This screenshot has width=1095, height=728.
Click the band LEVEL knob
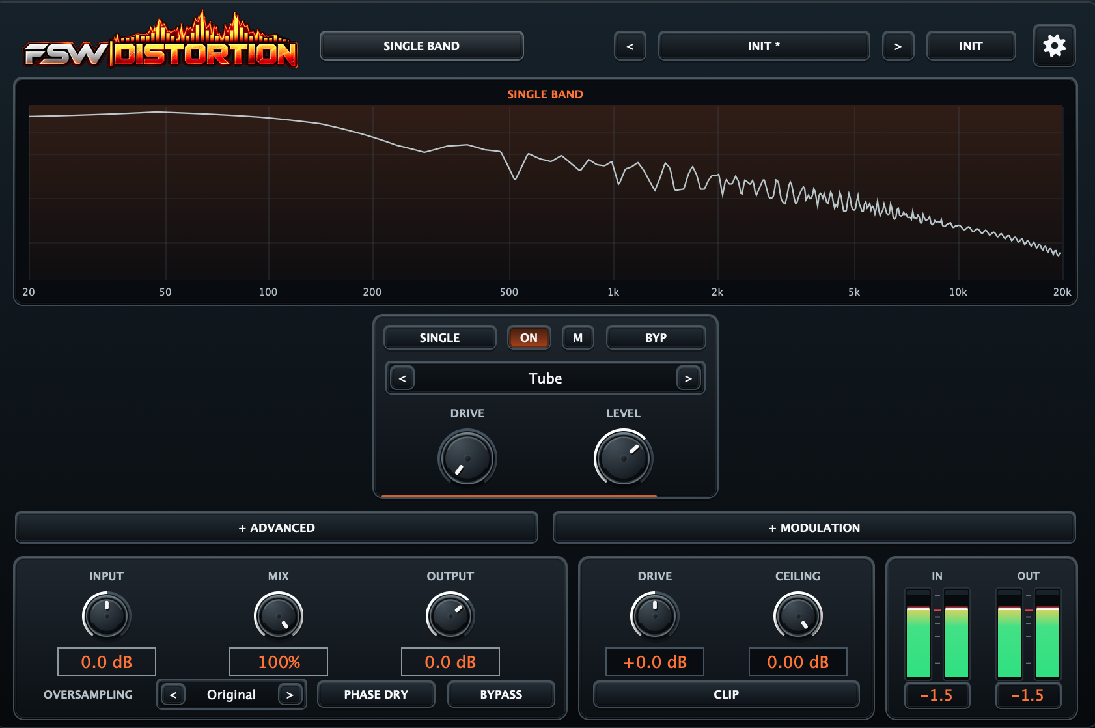(624, 458)
